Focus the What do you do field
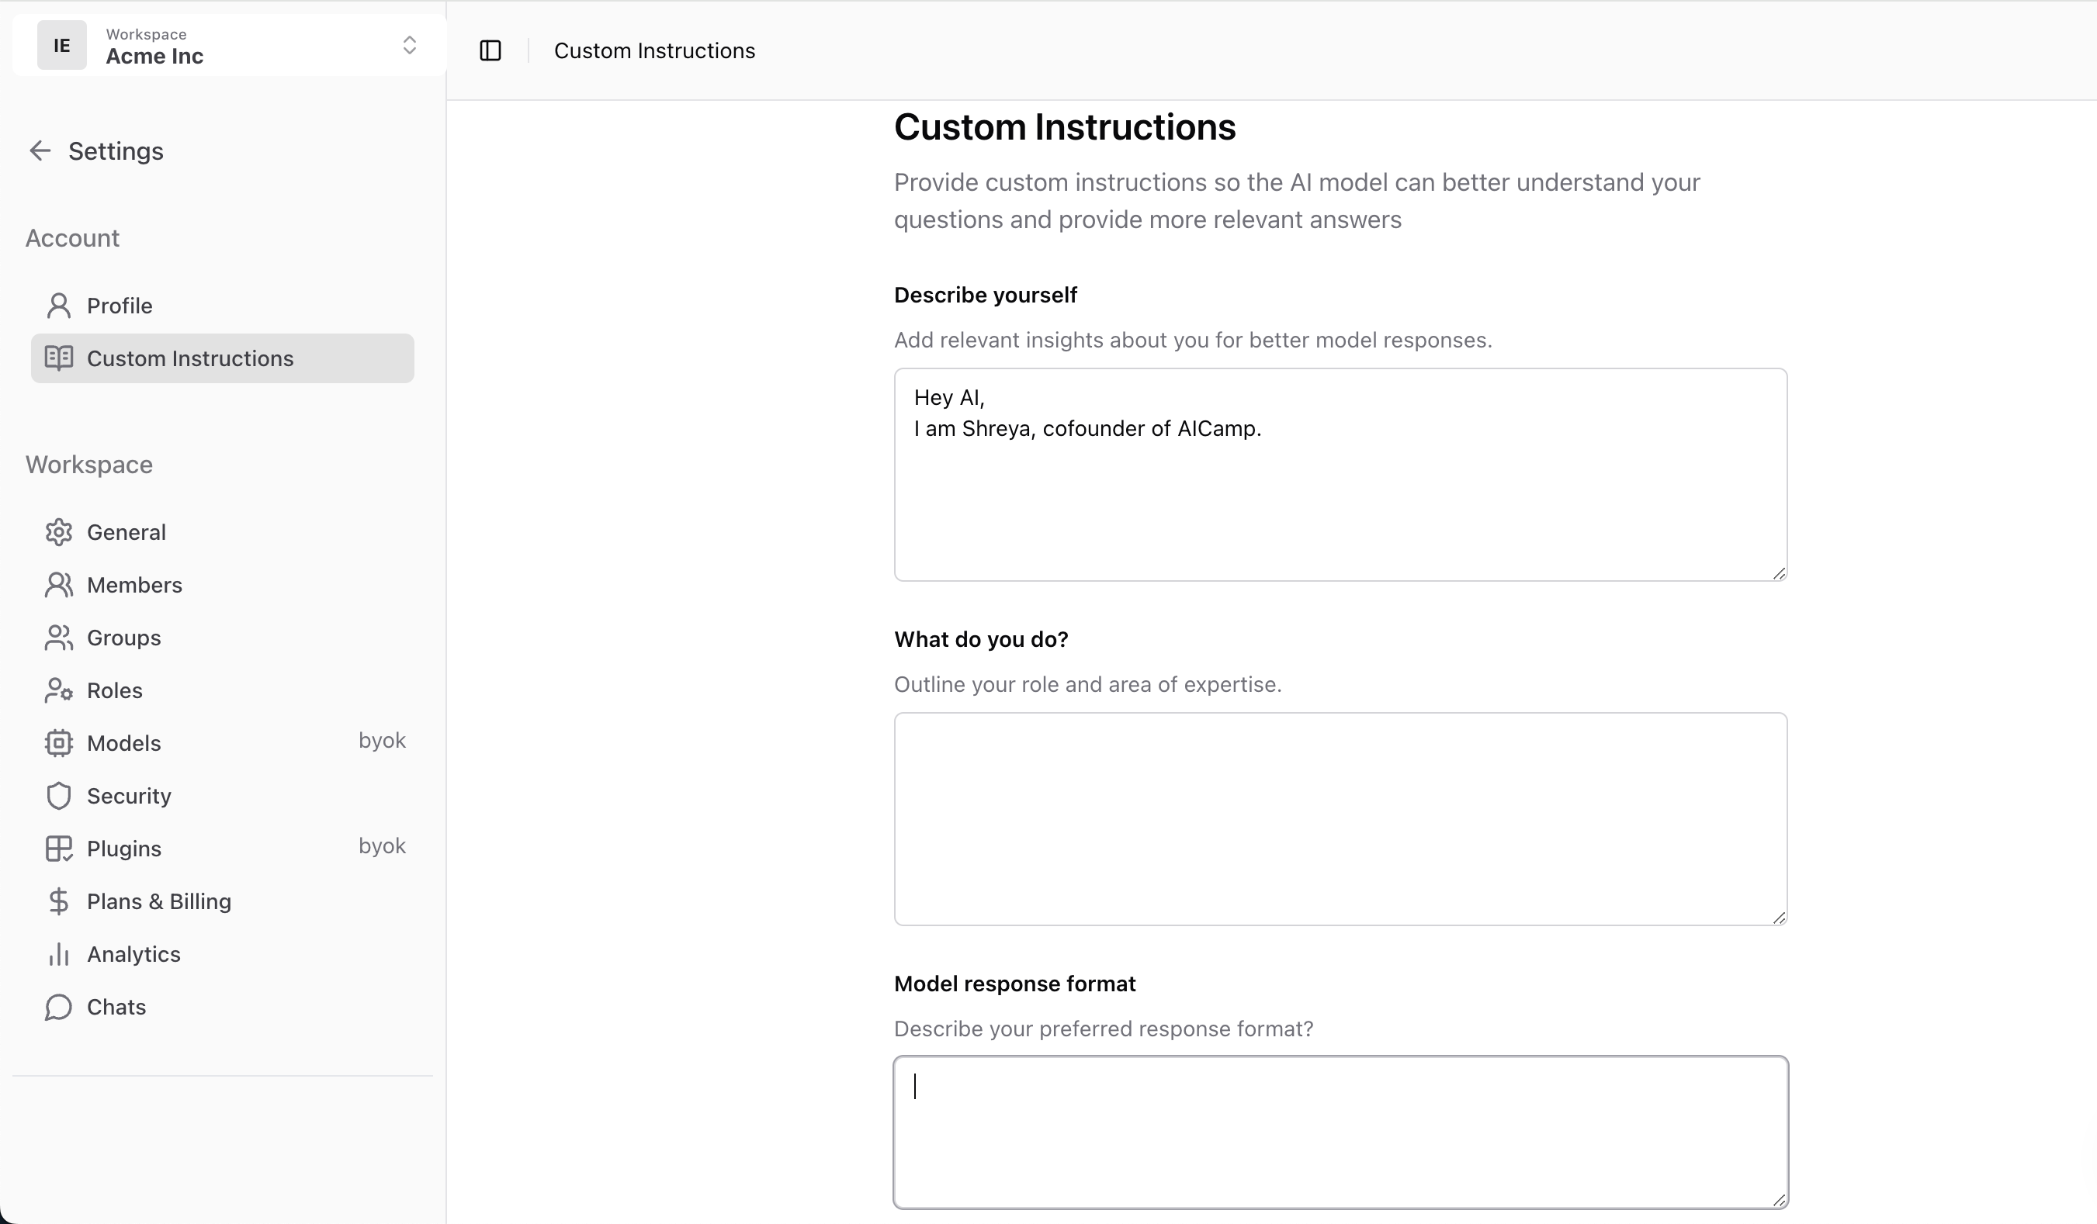 click(1340, 819)
